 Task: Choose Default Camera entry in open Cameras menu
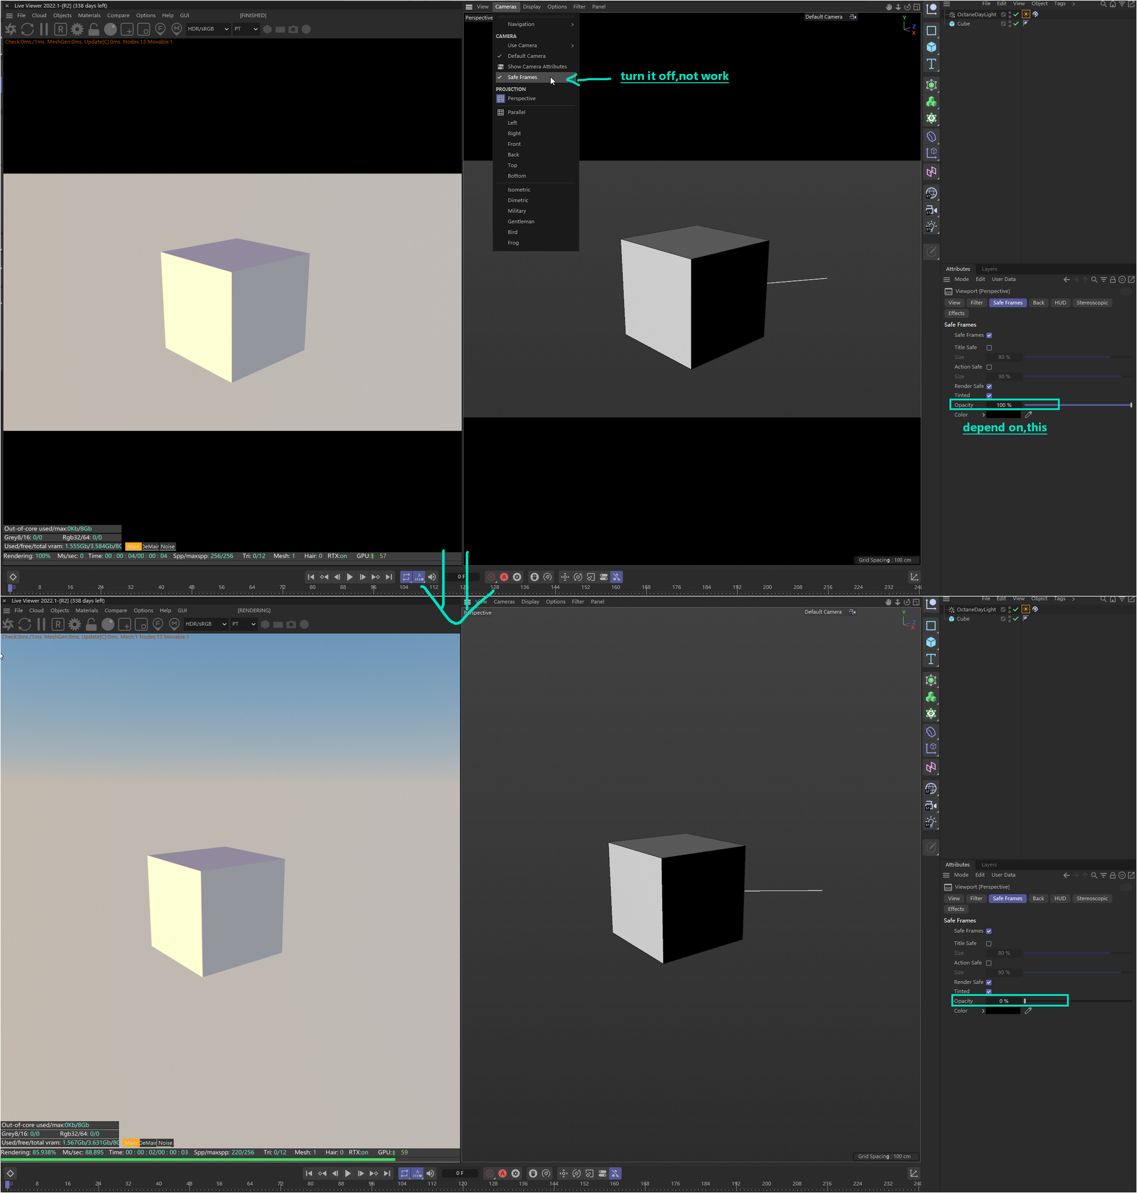[526, 56]
